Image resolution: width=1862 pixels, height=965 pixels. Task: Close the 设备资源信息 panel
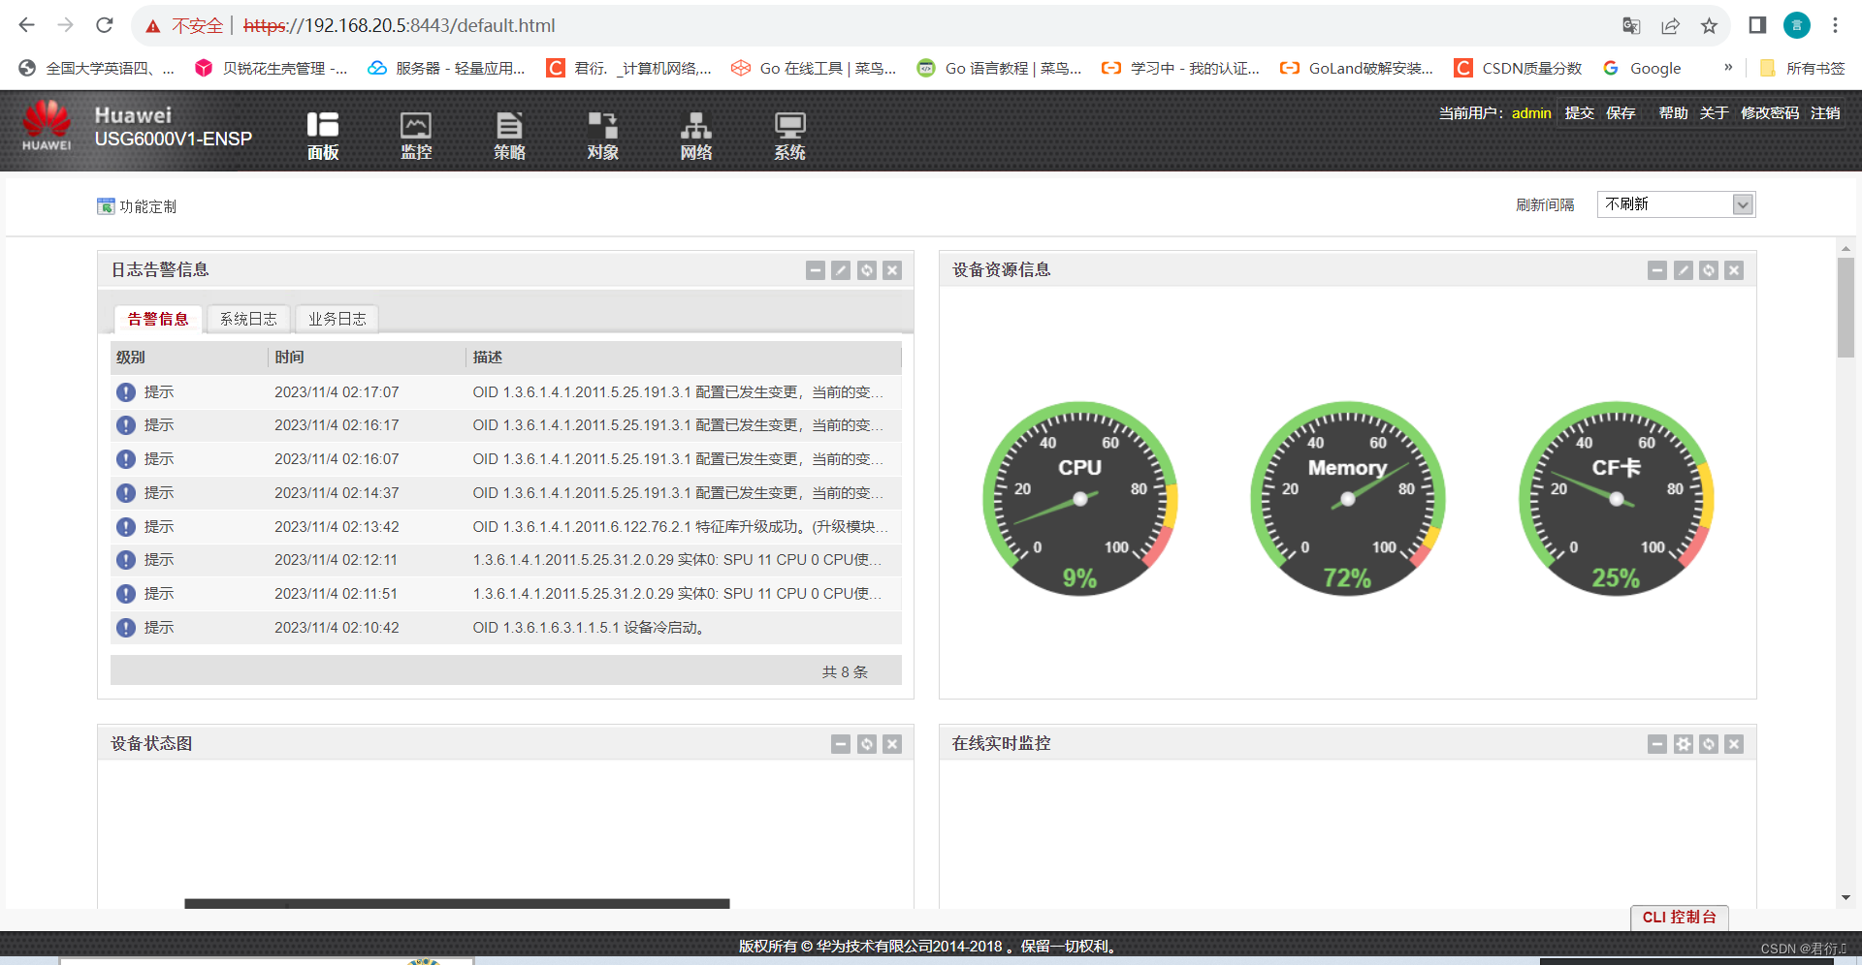pyautogui.click(x=1734, y=270)
